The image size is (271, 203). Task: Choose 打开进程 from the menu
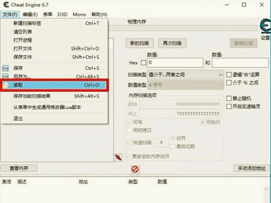click(x=23, y=40)
